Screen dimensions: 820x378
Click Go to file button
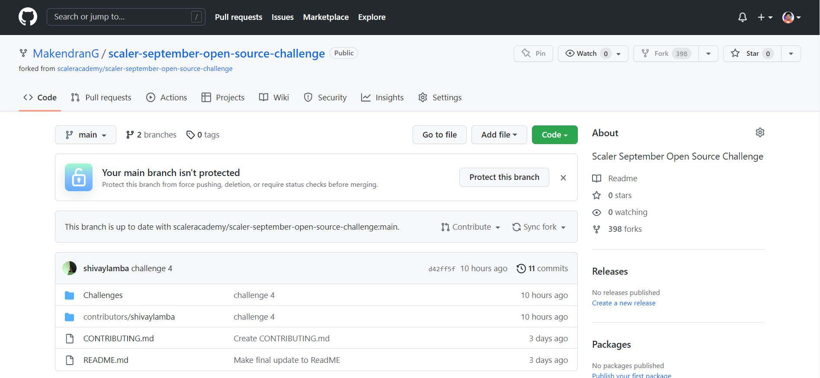click(439, 135)
